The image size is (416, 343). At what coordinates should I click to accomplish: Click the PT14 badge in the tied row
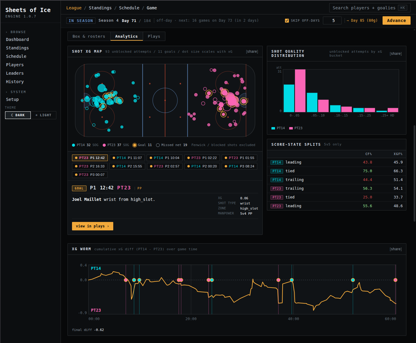pyautogui.click(x=277, y=171)
